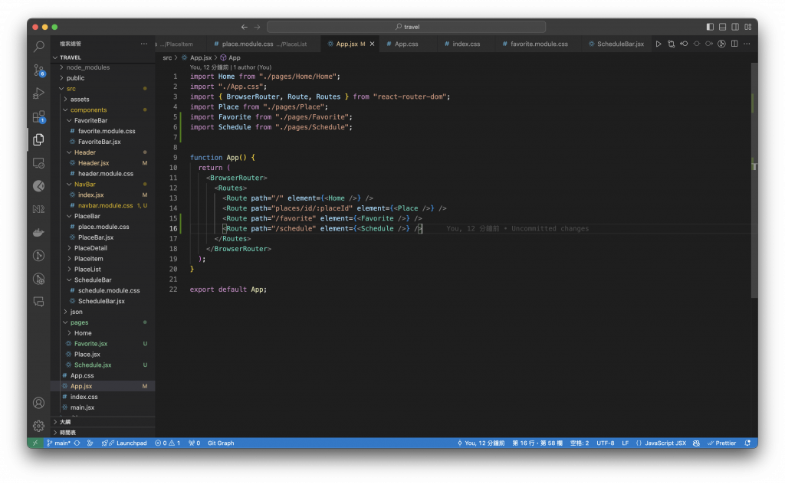Screen dimensions: 785x484
Task: Open the Search view in the activity bar
Action: (38, 47)
